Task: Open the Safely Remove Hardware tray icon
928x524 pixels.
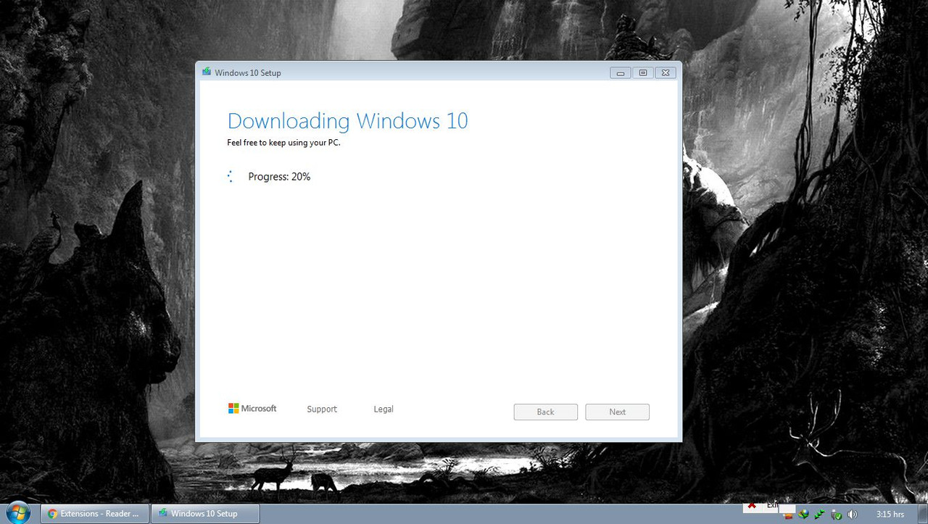Action: pyautogui.click(x=836, y=515)
